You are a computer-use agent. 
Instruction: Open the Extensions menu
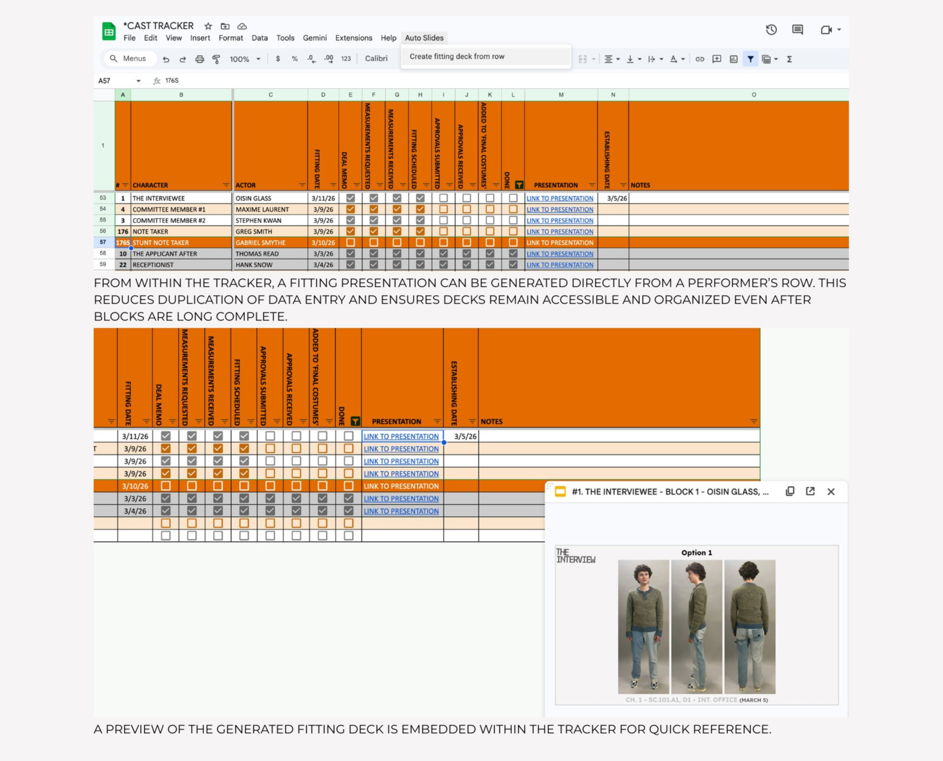[353, 38]
